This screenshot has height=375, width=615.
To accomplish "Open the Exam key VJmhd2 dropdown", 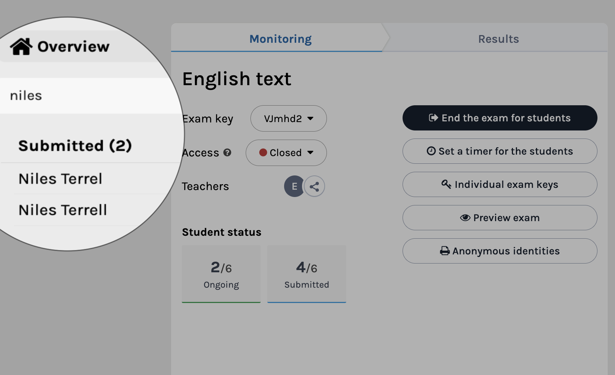I will [x=288, y=118].
